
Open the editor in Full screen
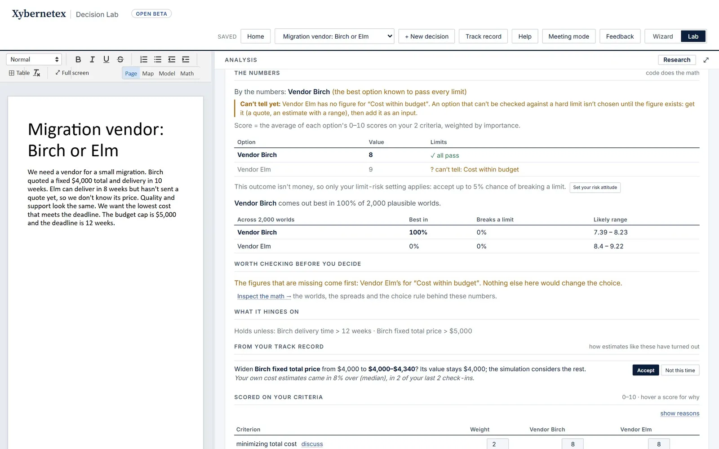coord(72,73)
